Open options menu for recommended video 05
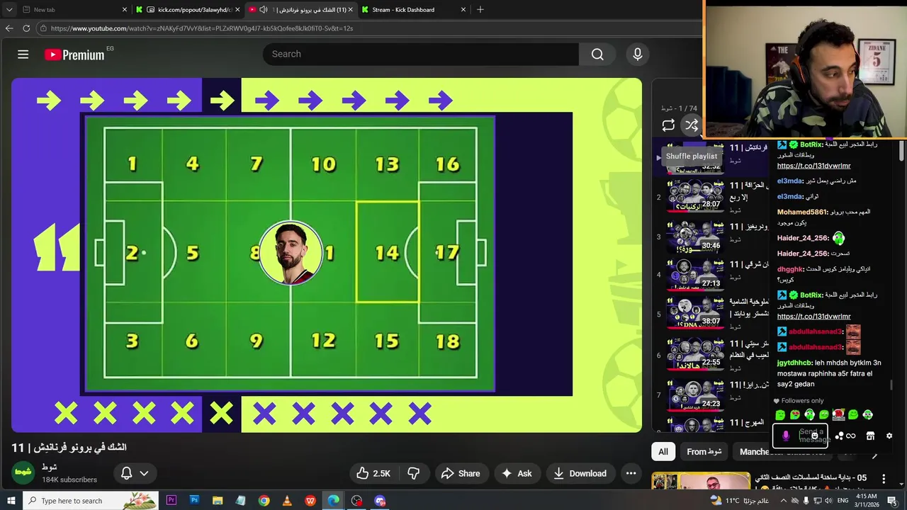The height and width of the screenshot is (510, 907). 884,479
